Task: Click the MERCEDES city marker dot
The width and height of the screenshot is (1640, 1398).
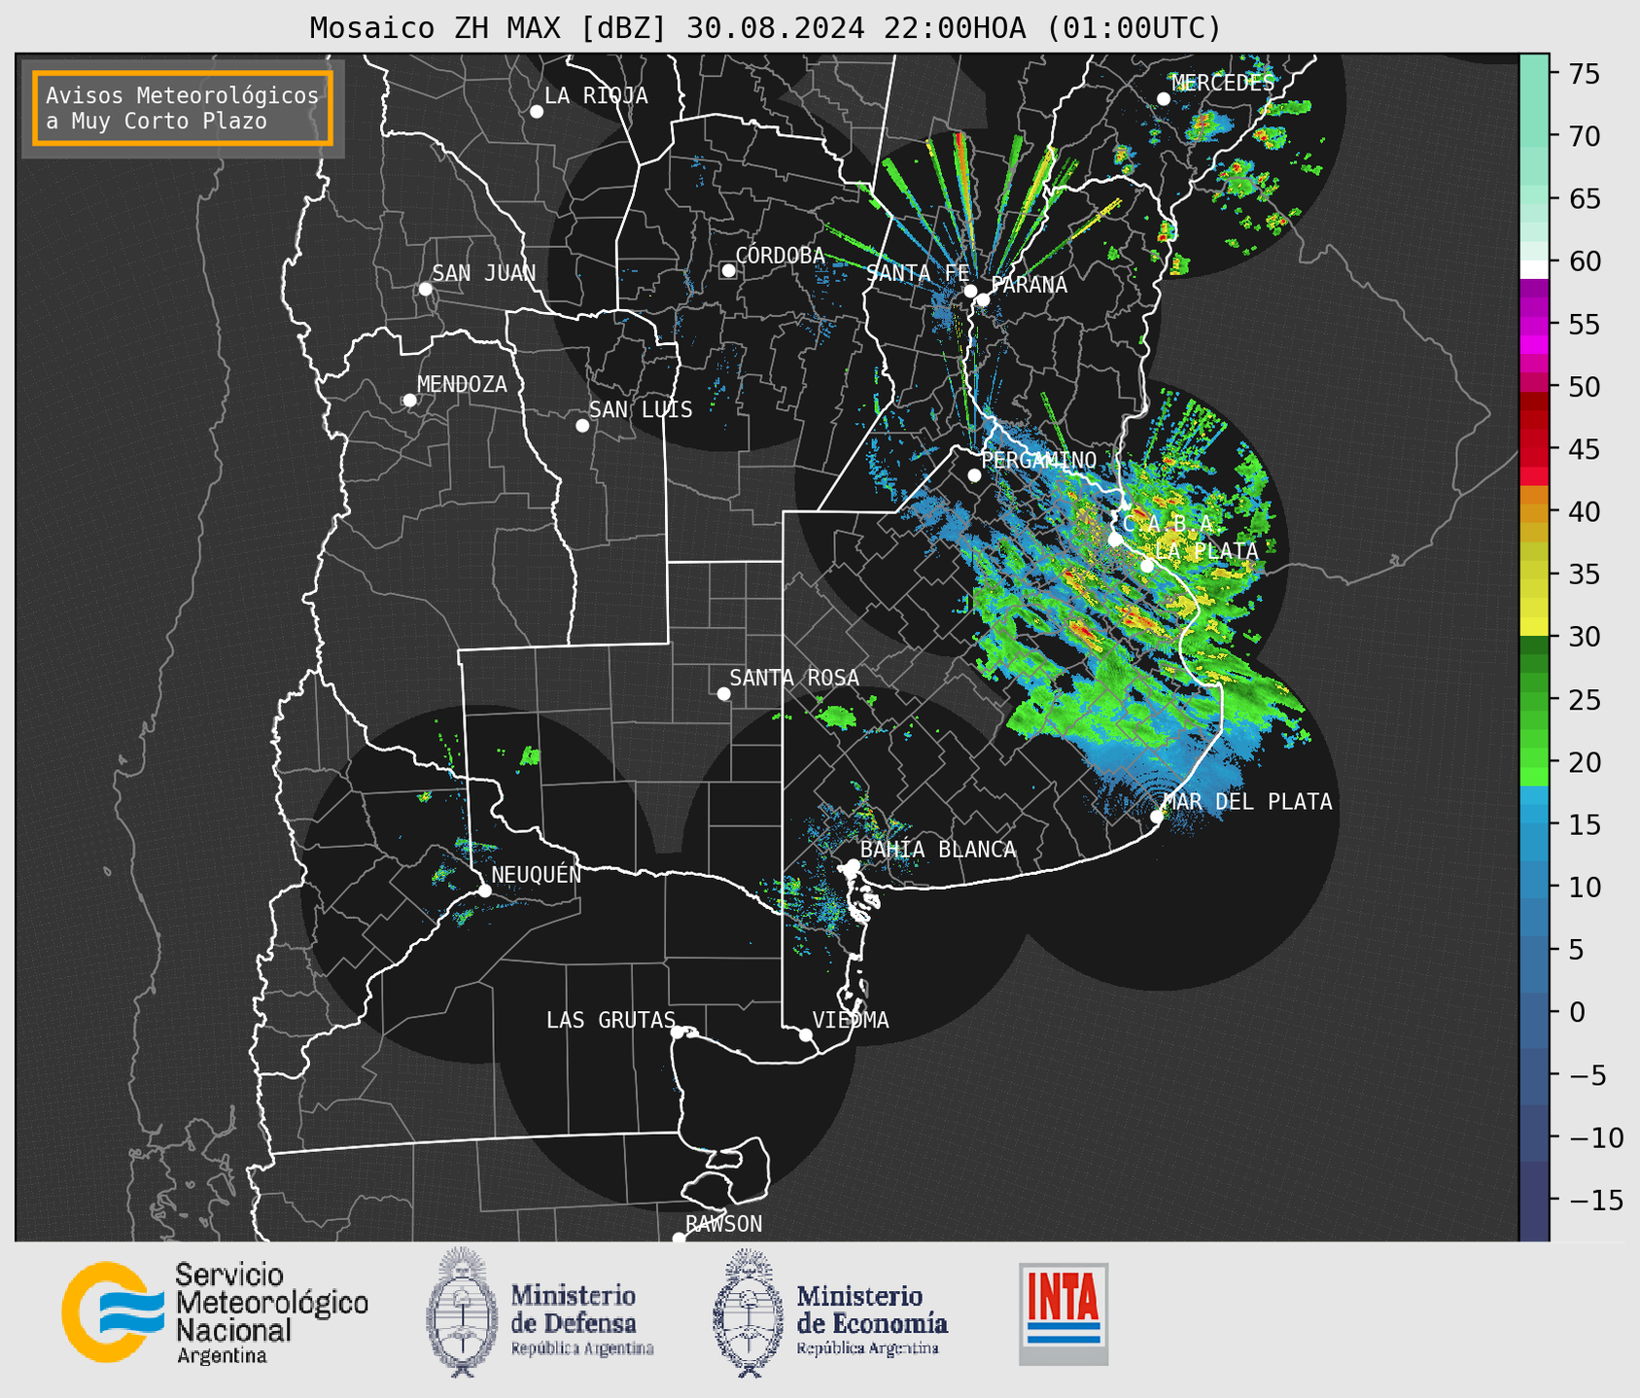Action: 1164,99
